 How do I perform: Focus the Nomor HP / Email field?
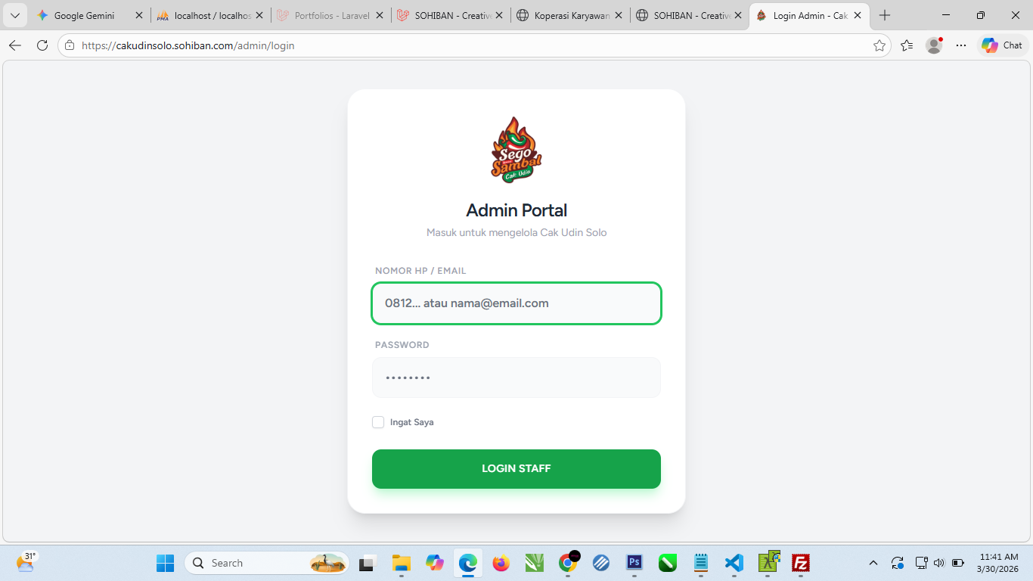516,303
